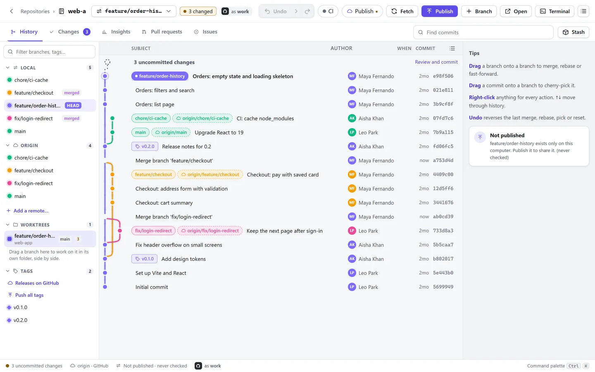Viewport: 595px width, 372px height.
Task: Collapse the WORKTREES section
Action: pos(7,225)
